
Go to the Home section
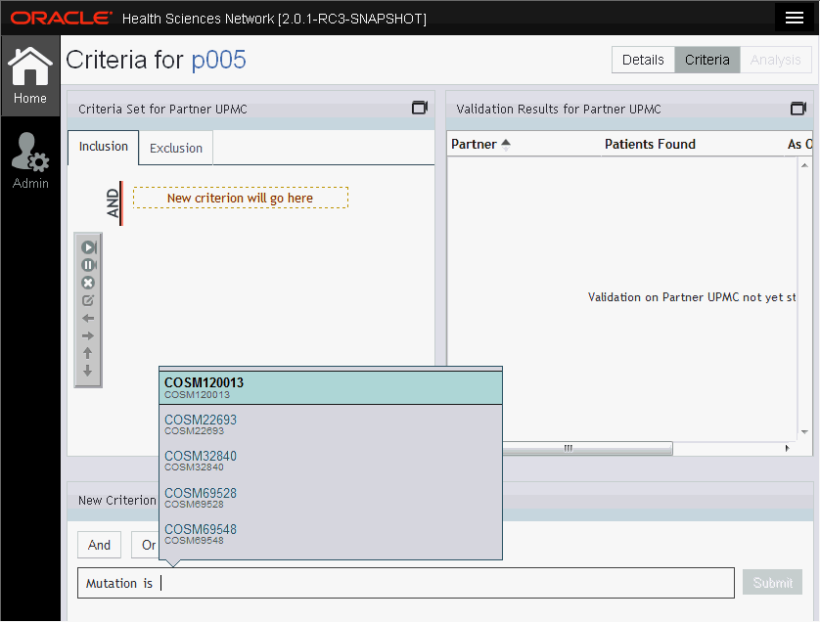[x=29, y=75]
